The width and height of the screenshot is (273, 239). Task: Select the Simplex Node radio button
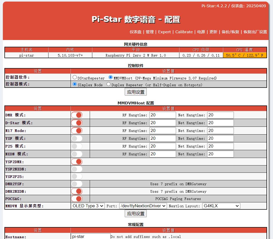(75, 84)
